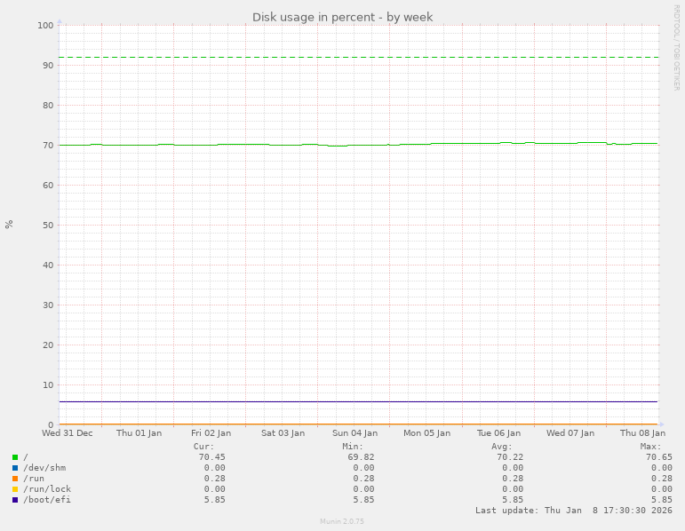
Task: Click the 'Min:' column header
Action: pyautogui.click(x=353, y=447)
